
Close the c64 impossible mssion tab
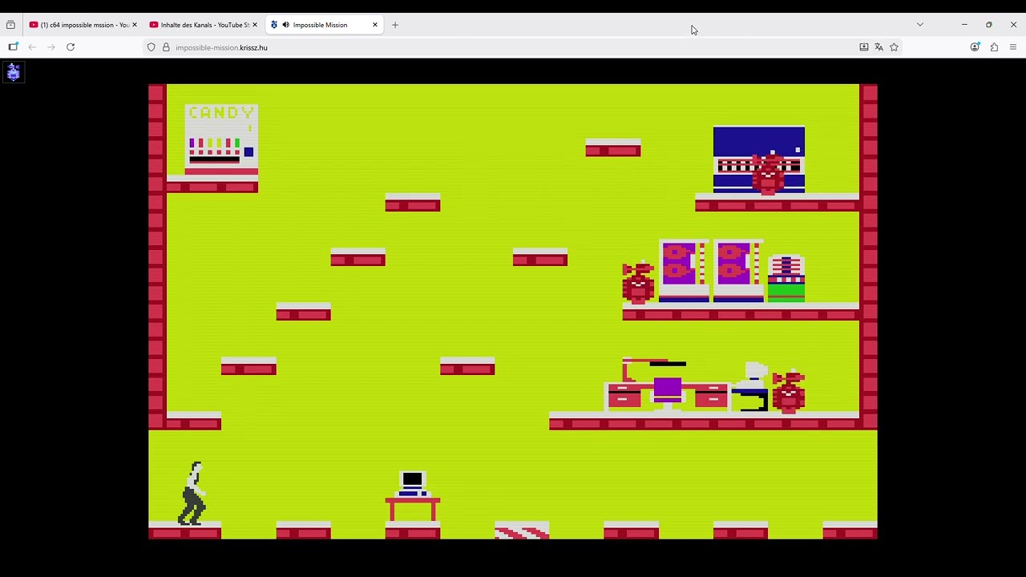tap(134, 25)
